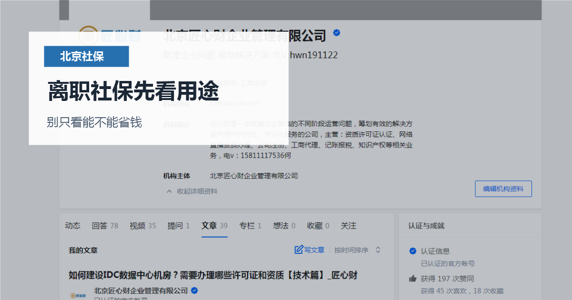Click the 认证信息 shield badge icon
Viewport: 572px width, 300px height.
413,251
